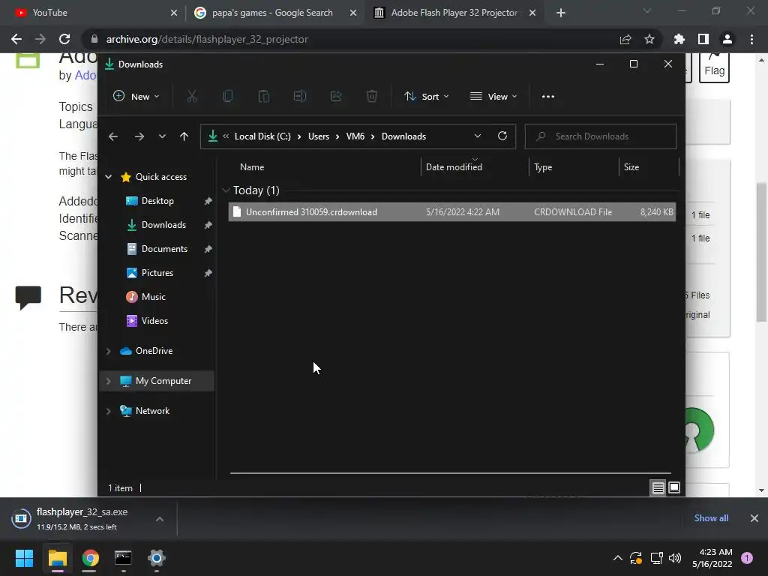768x576 pixels.
Task: Show hidden system tray icons
Action: point(618,558)
